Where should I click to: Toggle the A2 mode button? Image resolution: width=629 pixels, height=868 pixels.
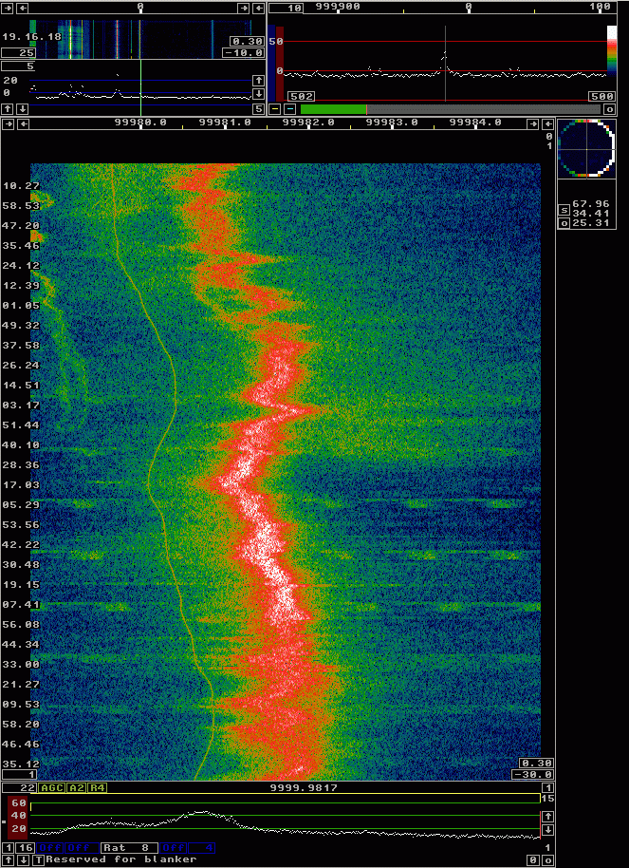(77, 787)
